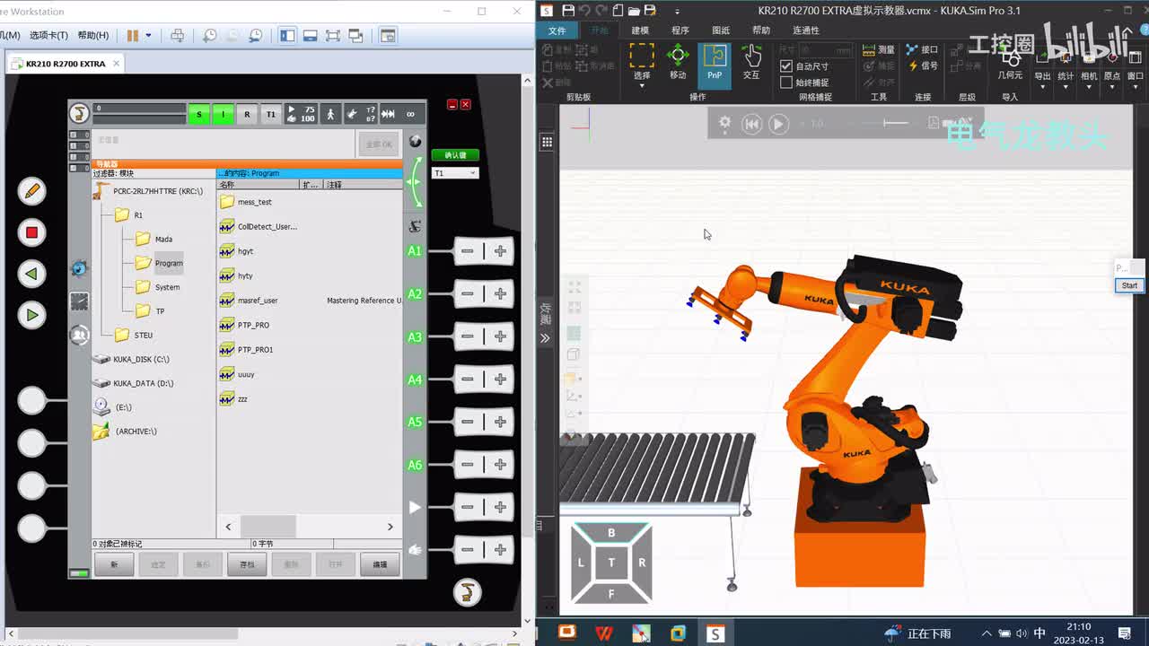Screen dimensions: 1149x646
Task: Open the cell graph grid button in the viewport
Action: pyautogui.click(x=547, y=142)
